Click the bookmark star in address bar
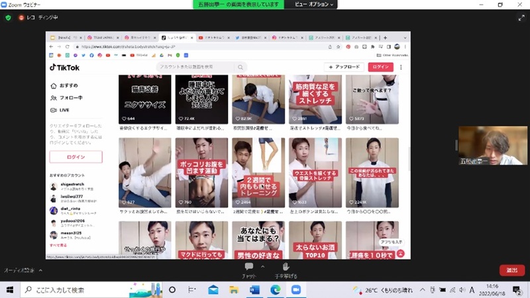The height and width of the screenshot is (298, 530). point(338,46)
